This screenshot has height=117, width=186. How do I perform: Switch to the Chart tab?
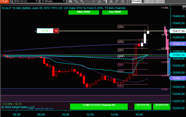click(4, 1)
